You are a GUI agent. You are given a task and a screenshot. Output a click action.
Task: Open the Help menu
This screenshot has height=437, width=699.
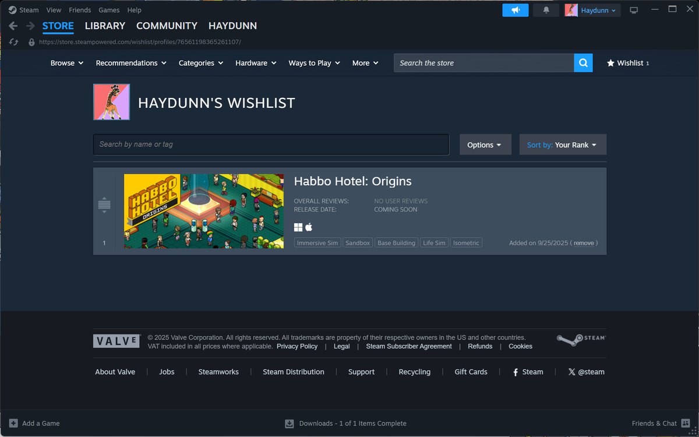pos(135,10)
